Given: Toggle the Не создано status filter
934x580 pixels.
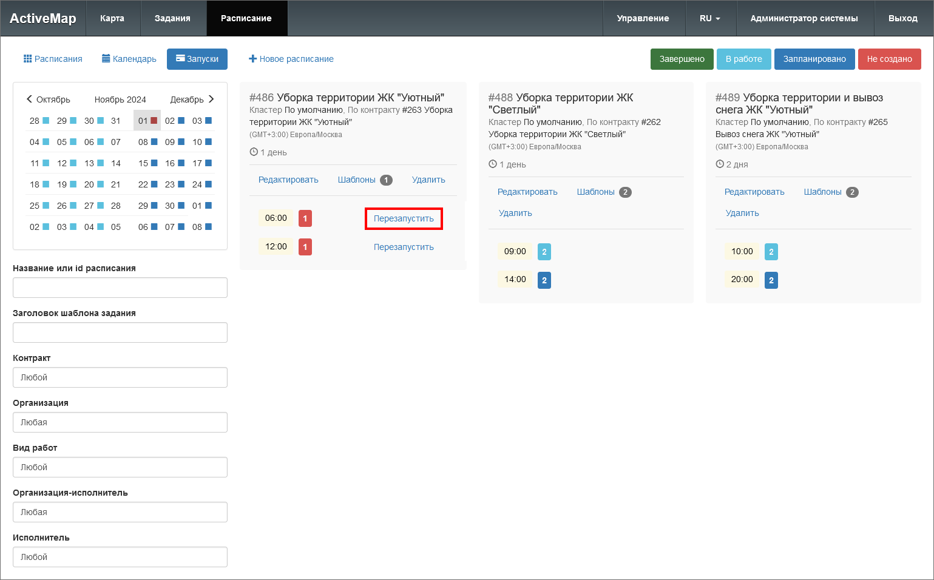Looking at the screenshot, I should click(x=889, y=59).
